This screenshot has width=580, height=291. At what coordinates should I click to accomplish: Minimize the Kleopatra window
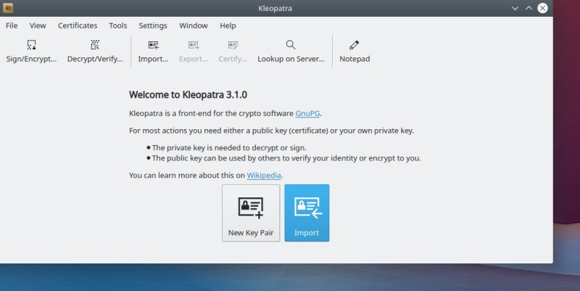click(x=515, y=8)
